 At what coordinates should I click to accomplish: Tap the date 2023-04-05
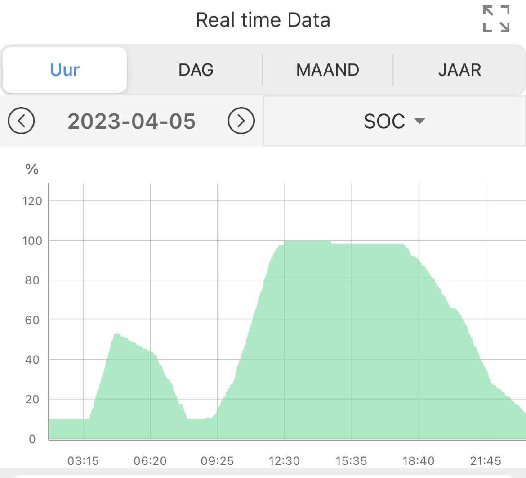(x=131, y=121)
